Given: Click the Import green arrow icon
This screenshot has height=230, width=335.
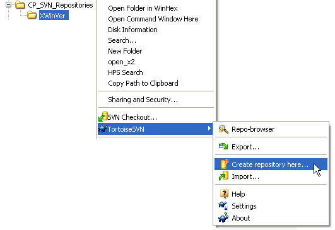Looking at the screenshot, I should point(223,176).
